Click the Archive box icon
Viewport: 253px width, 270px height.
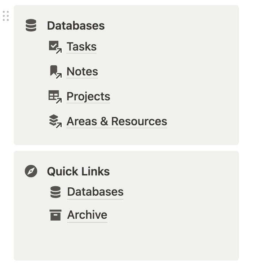pyautogui.click(x=56, y=215)
